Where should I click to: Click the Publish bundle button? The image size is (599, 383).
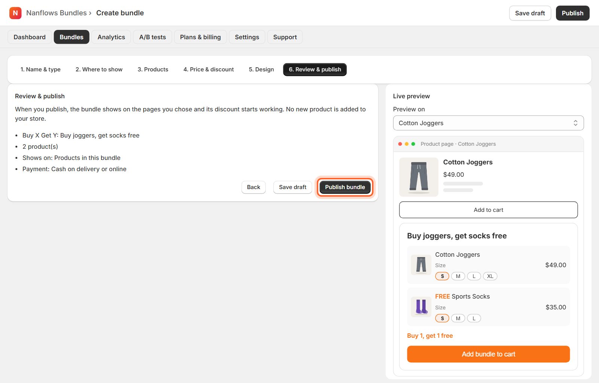[345, 187]
